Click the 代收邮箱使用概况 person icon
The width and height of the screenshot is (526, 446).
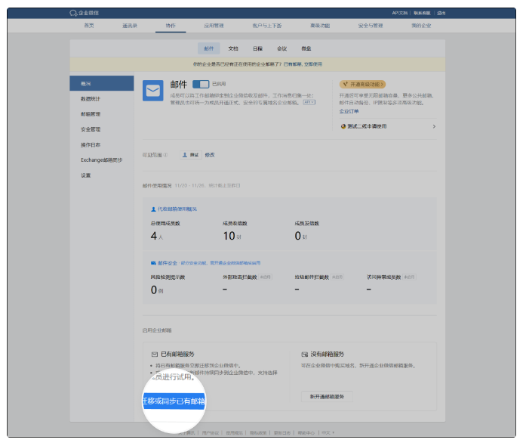point(153,209)
